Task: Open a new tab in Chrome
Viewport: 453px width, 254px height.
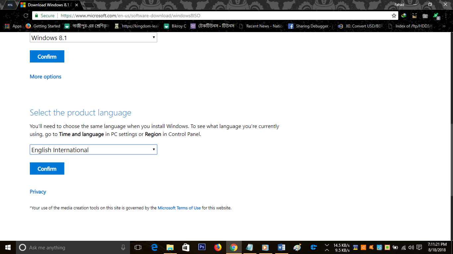Action: point(89,5)
